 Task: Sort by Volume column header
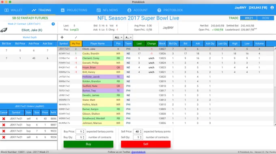click(x=259, y=43)
